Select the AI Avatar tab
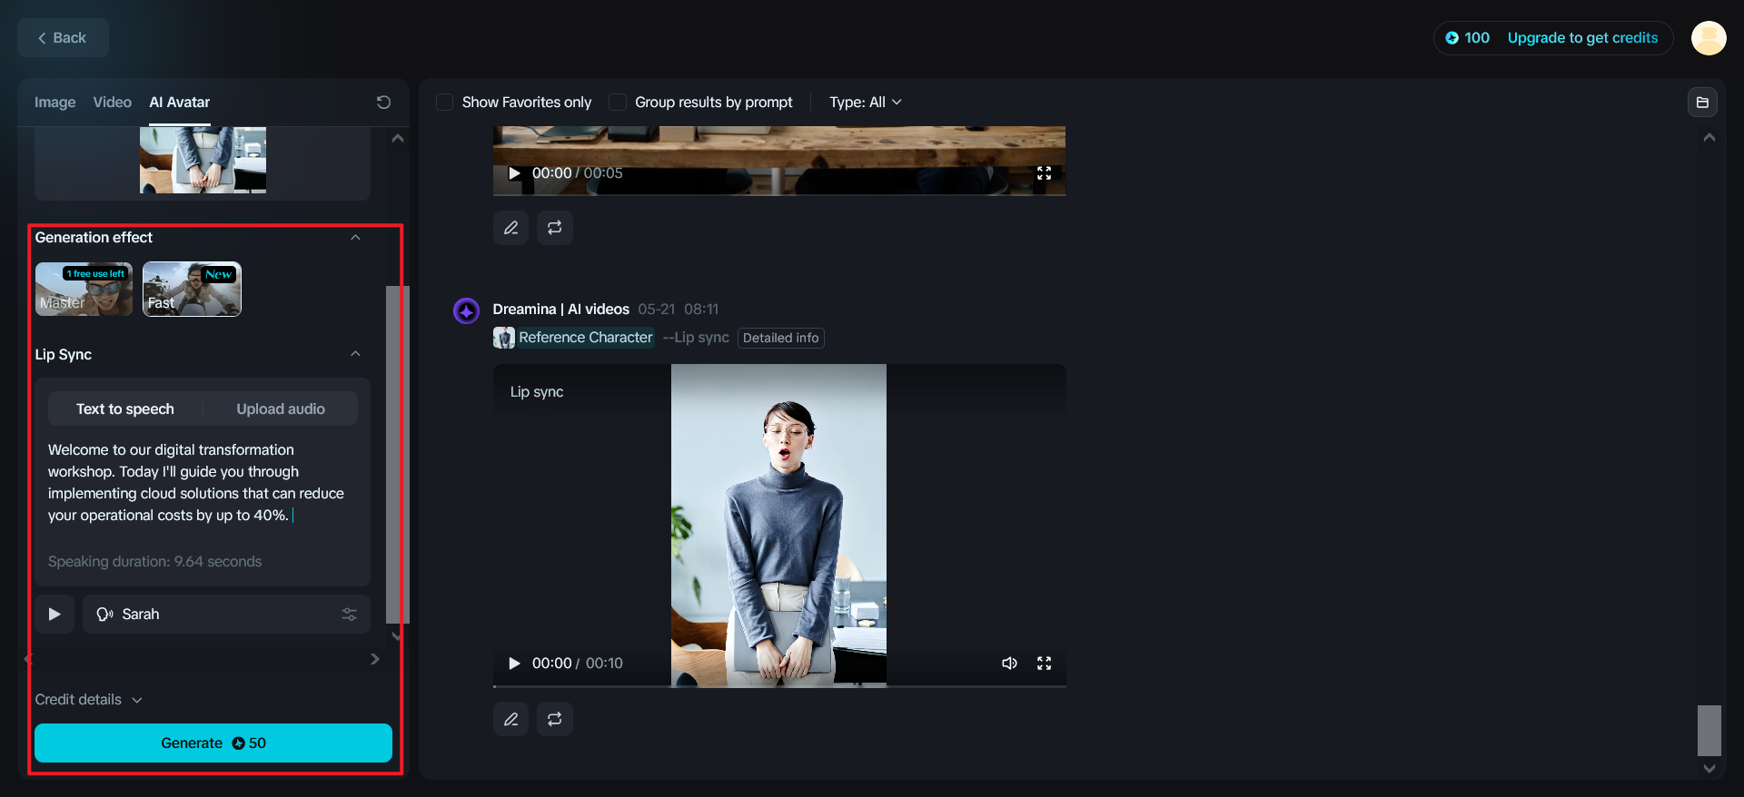The height and width of the screenshot is (797, 1744). 180,103
